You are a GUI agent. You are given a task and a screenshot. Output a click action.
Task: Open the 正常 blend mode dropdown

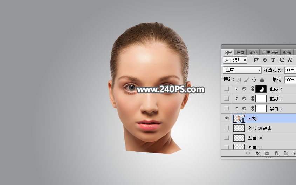242,70
